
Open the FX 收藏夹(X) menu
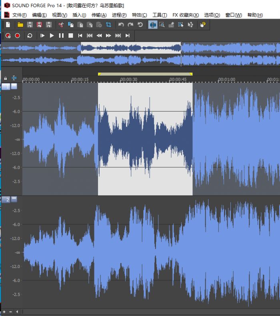pos(186,15)
